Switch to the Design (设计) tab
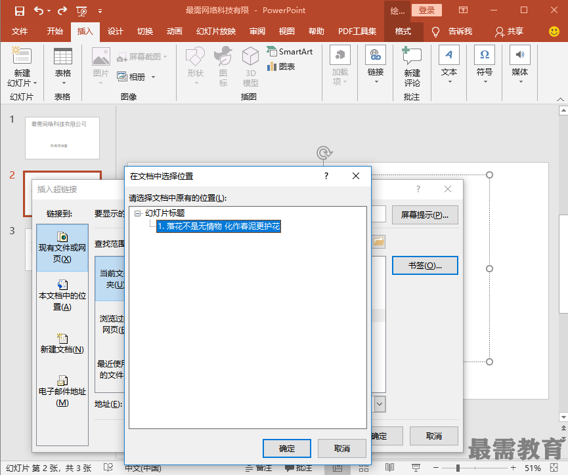 click(x=115, y=31)
